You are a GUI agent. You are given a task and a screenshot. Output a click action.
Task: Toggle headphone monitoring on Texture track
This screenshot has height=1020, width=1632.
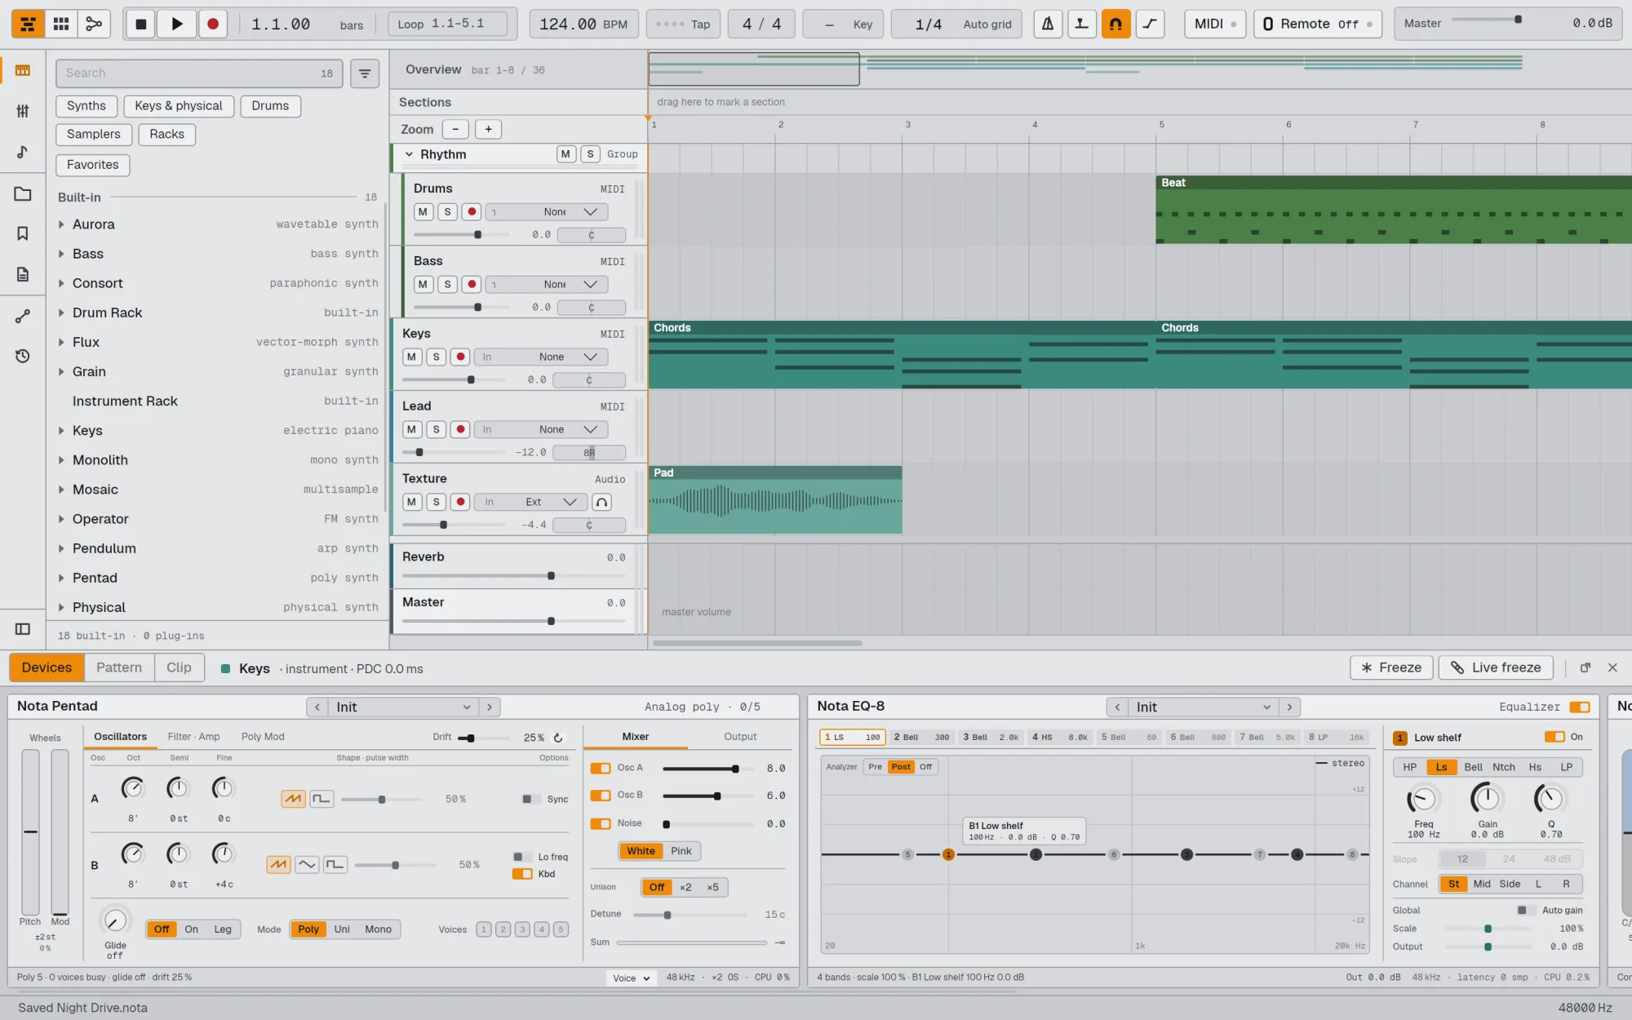[x=601, y=502]
